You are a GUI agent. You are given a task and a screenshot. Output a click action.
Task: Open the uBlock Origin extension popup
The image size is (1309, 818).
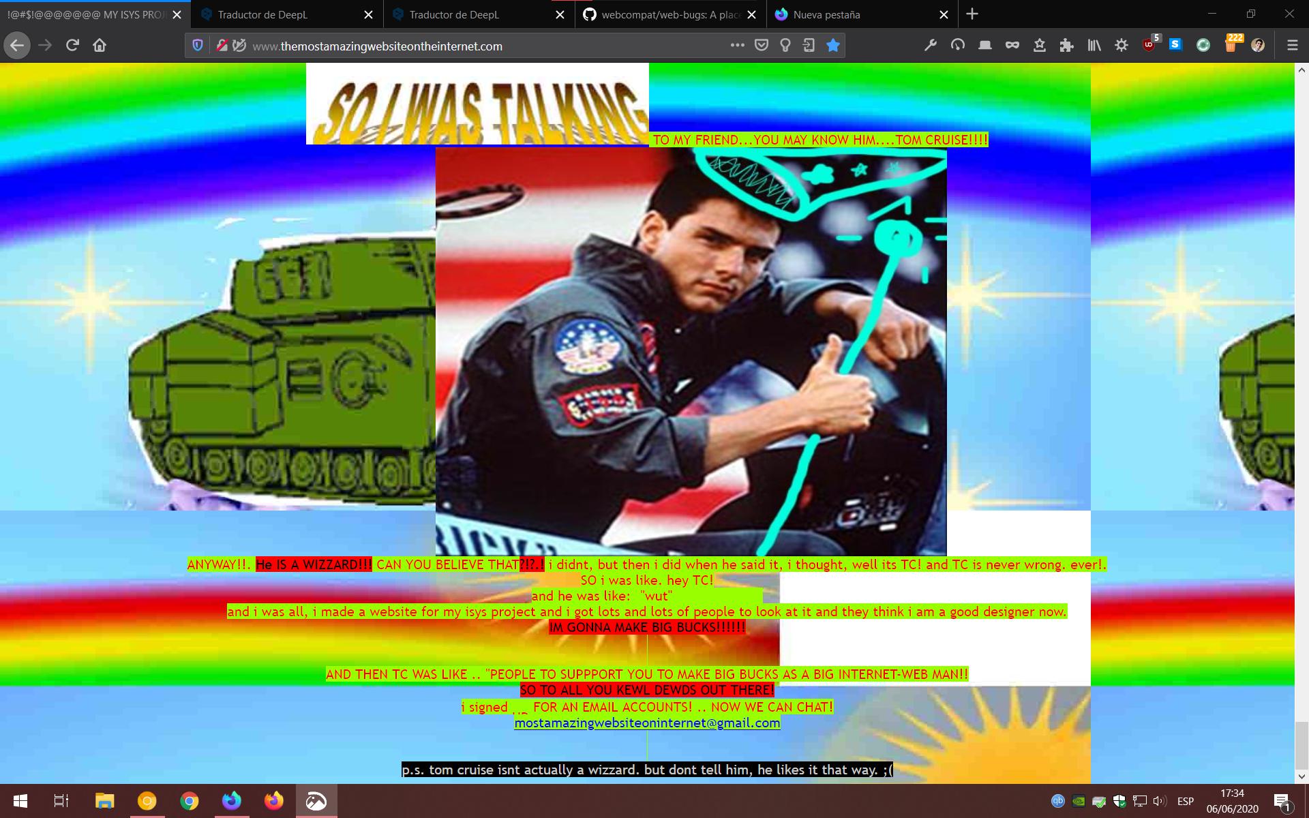pos(1149,45)
